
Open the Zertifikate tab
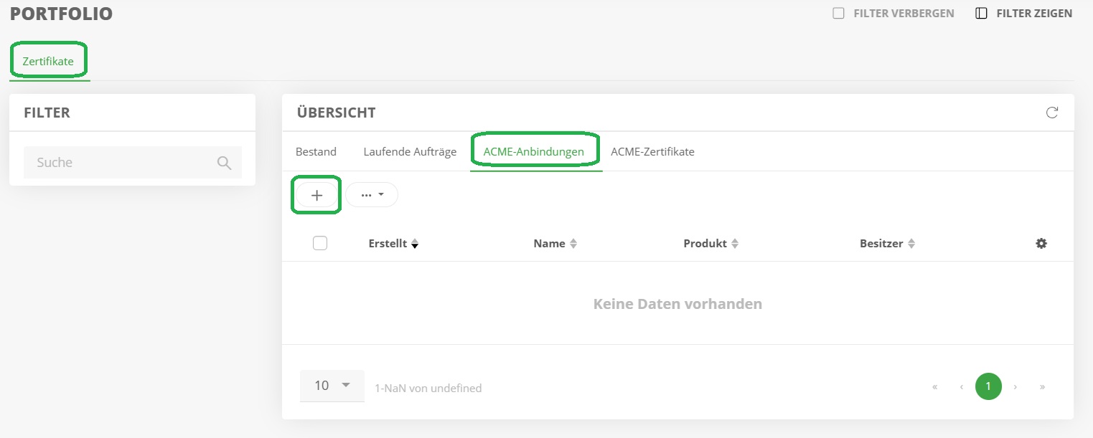tap(48, 62)
